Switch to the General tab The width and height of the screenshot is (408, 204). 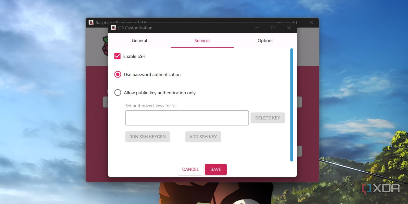coord(139,41)
